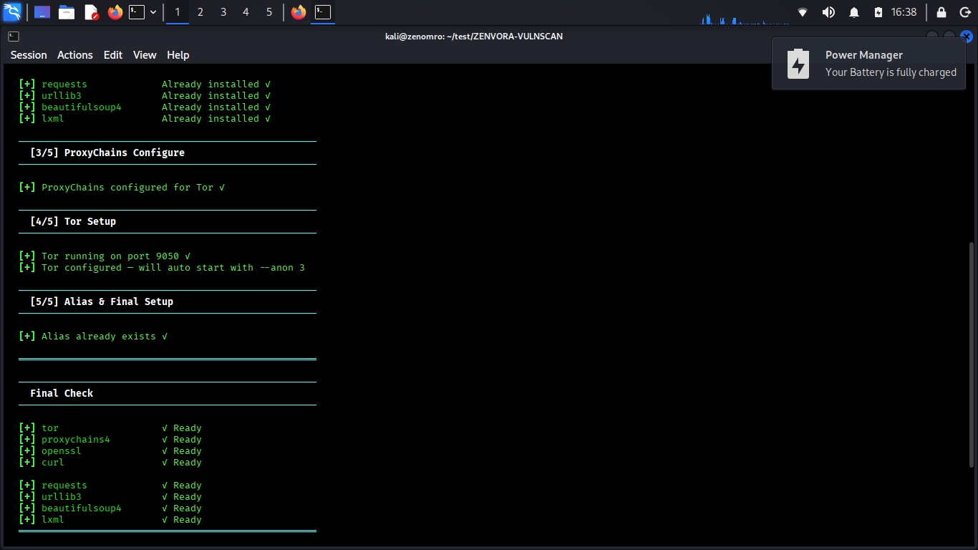Open the log out power icon
This screenshot has height=550, width=978.
pyautogui.click(x=964, y=12)
